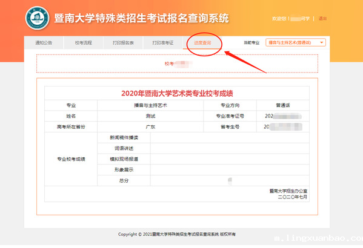Click the heading 2020年暨南大学艺术类专业校考成绩

tap(177, 93)
